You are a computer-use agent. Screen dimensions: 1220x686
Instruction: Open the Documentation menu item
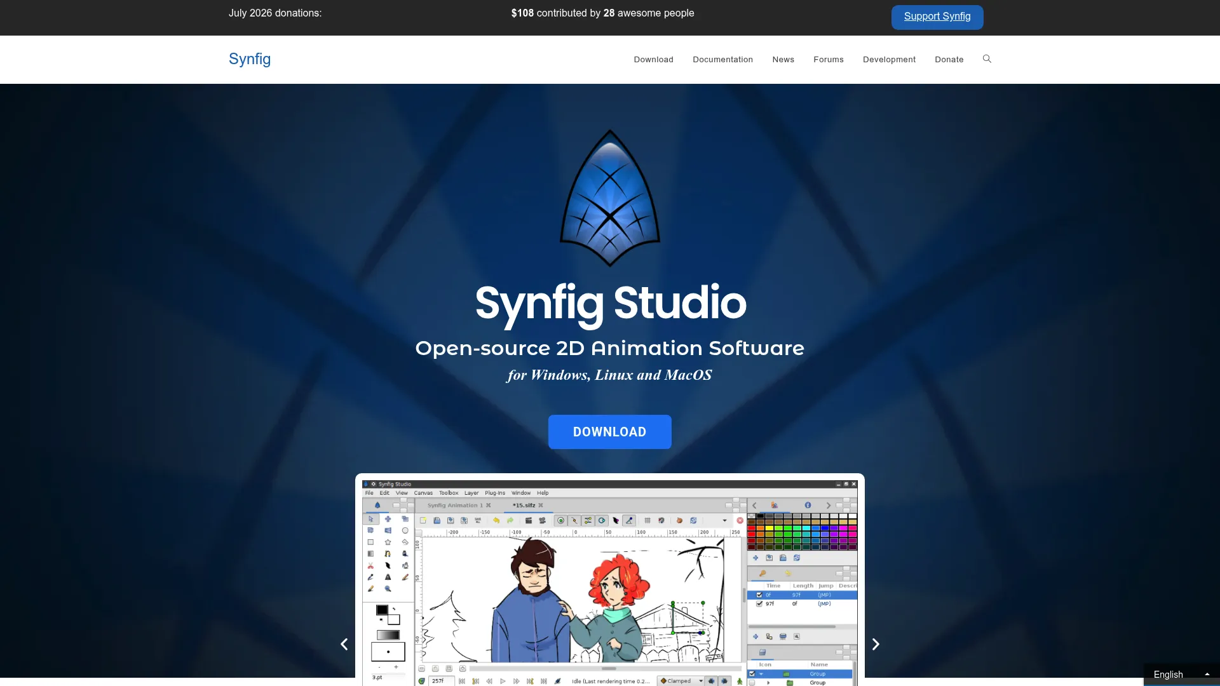click(x=722, y=59)
